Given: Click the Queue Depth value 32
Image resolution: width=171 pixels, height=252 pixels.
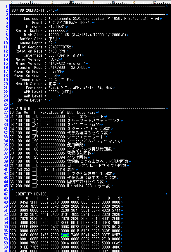Looking at the screenshot, I should [51, 43].
